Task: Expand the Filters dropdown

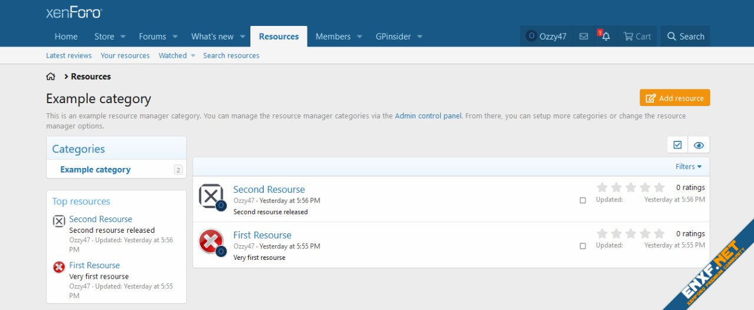Action: pyautogui.click(x=688, y=167)
